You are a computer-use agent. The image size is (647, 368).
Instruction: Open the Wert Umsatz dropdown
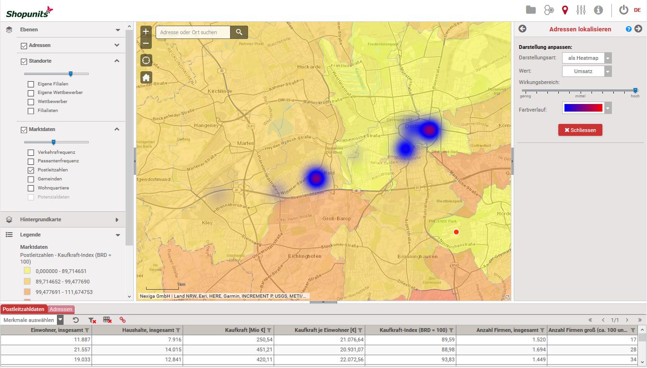point(587,71)
